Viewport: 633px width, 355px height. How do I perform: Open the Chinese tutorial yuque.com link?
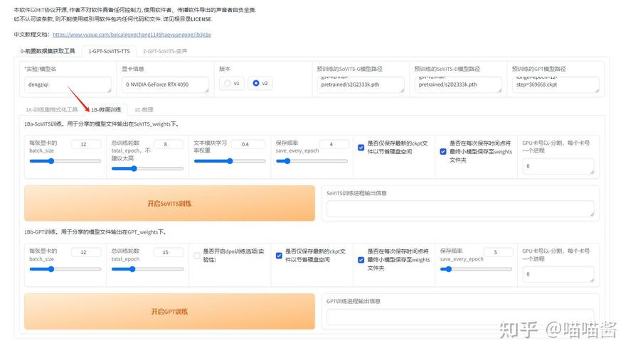pos(132,34)
